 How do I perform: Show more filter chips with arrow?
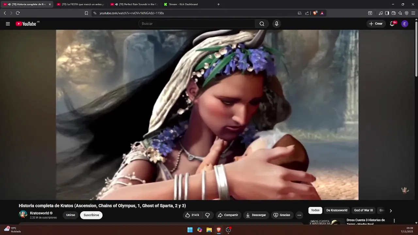[391, 211]
